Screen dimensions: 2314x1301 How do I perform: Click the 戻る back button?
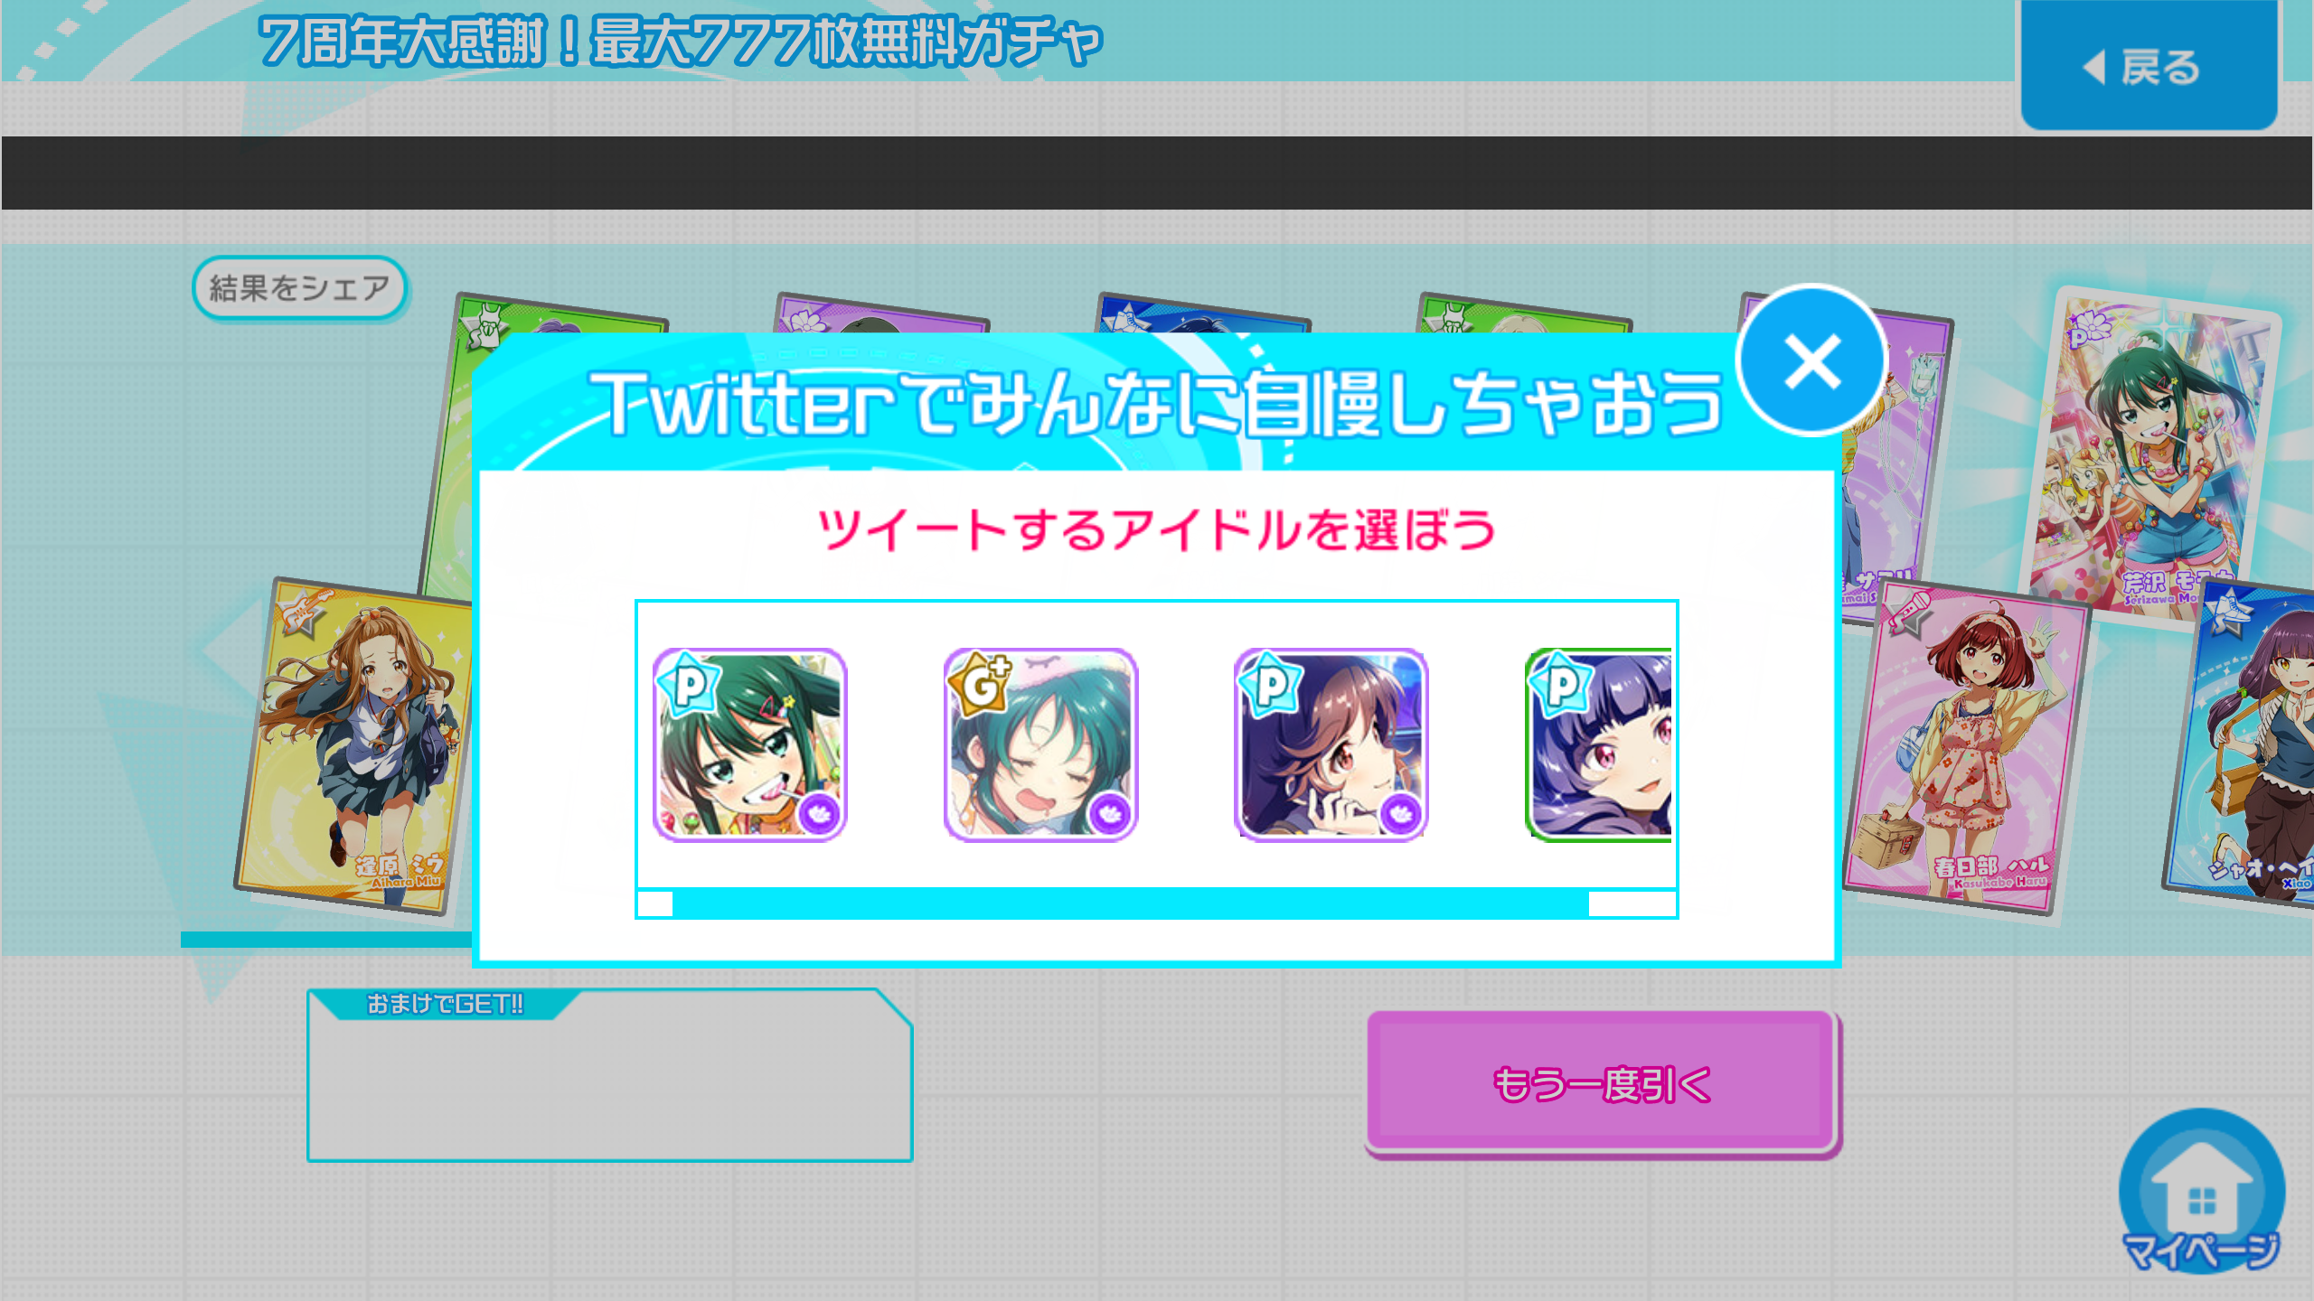(2149, 65)
